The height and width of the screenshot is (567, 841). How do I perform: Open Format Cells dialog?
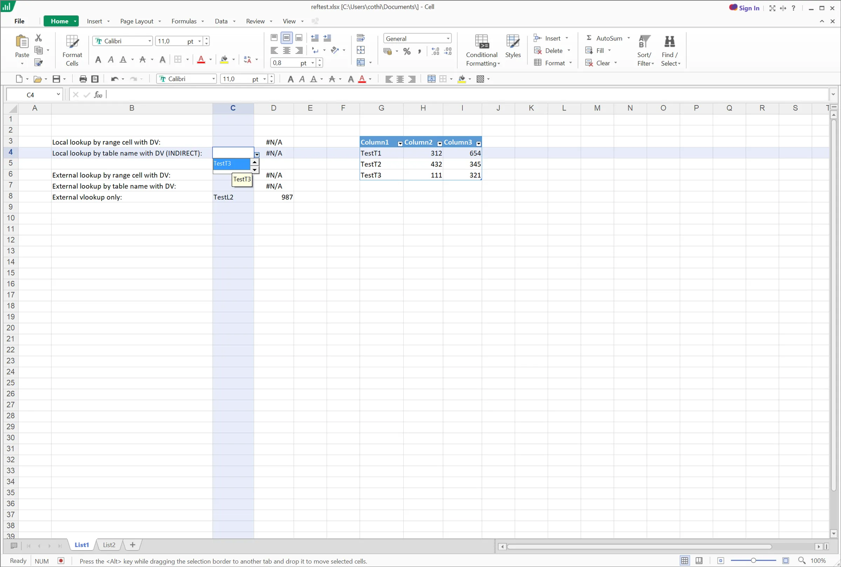tap(71, 50)
